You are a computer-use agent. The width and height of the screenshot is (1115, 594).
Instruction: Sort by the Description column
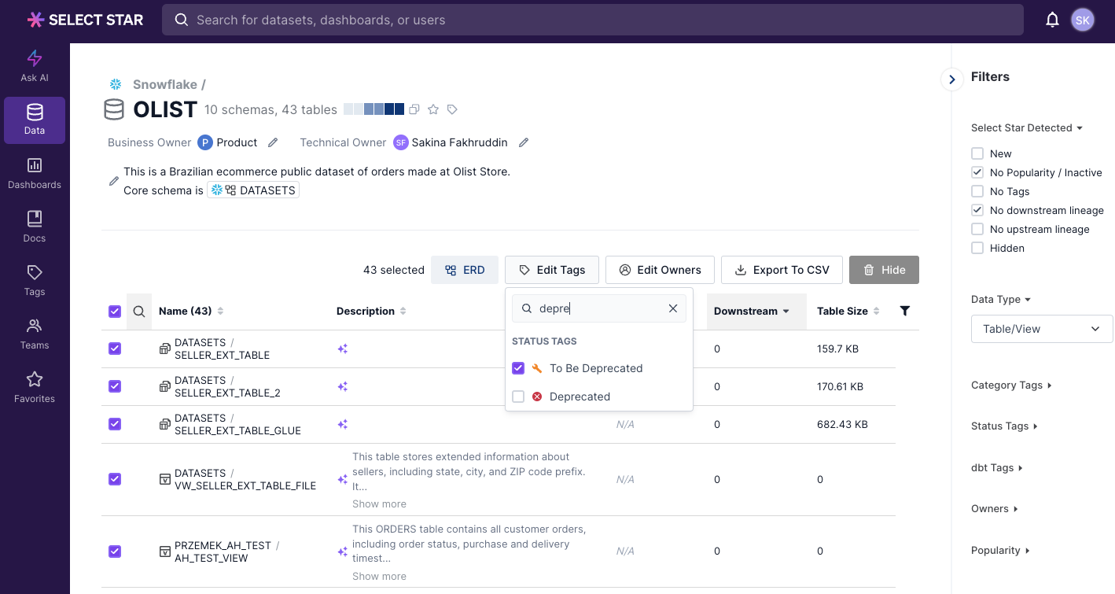click(x=371, y=311)
